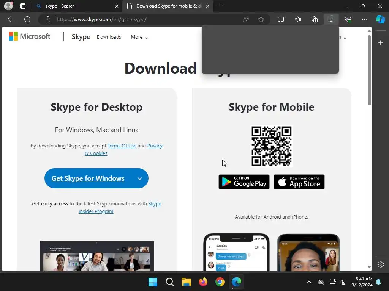Viewport: 389px width, 291px height.
Task: Open the Copilot sidebar icon
Action: pos(381,19)
